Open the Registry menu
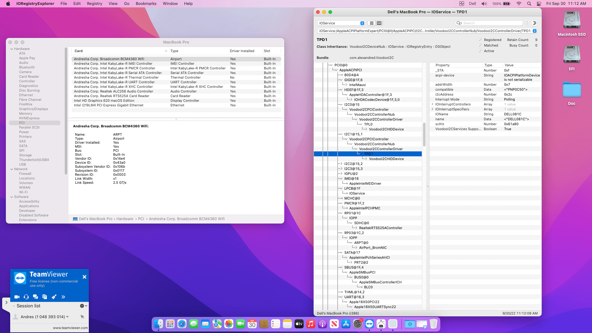Viewport: 592px width, 333px height. pyautogui.click(x=94, y=4)
